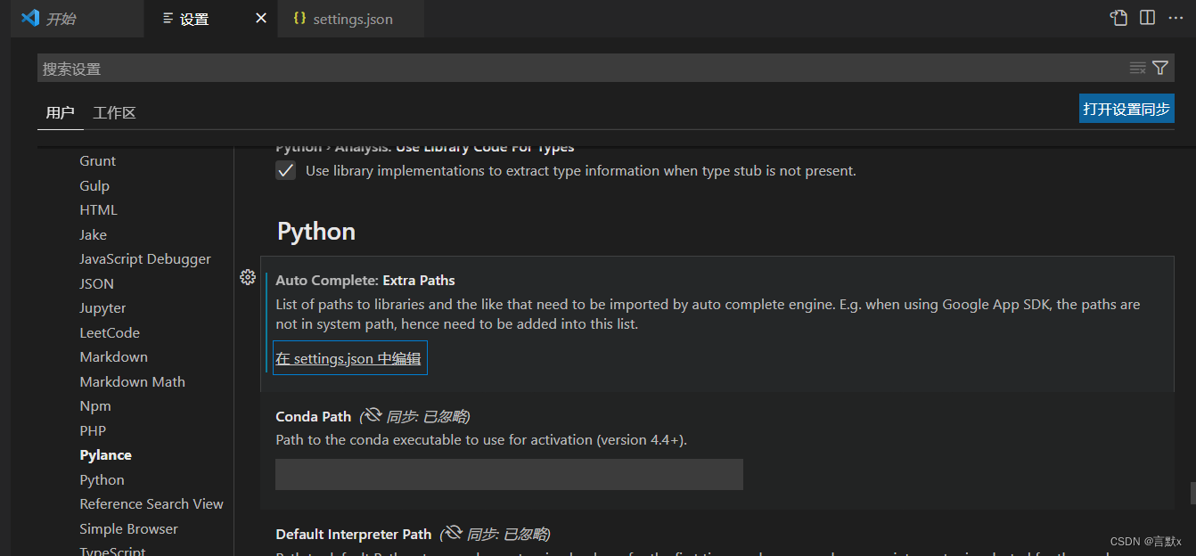Select the 用户 settings scope tab

pyautogui.click(x=60, y=112)
